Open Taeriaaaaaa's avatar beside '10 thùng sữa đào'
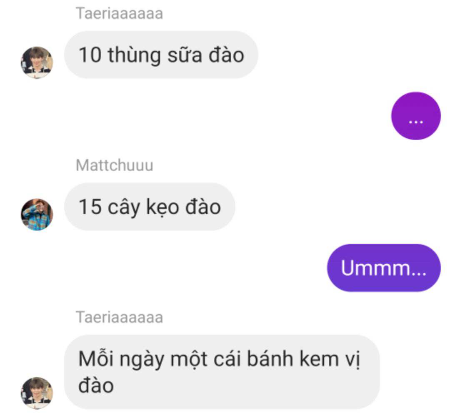 (37, 62)
